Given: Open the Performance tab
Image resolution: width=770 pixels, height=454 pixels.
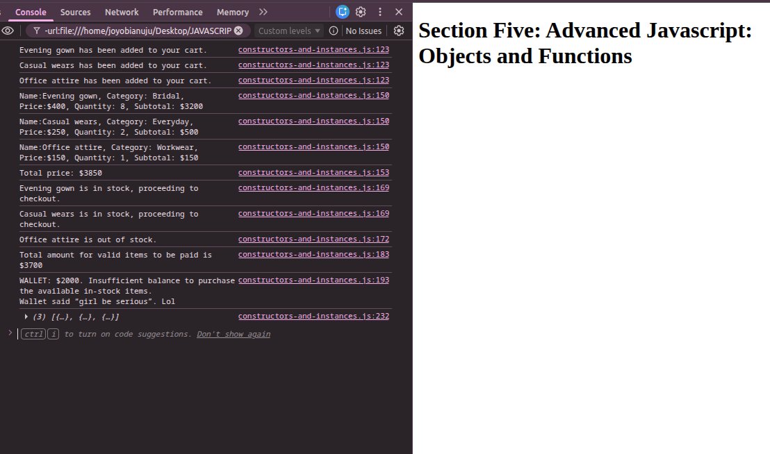Looking at the screenshot, I should click(177, 12).
